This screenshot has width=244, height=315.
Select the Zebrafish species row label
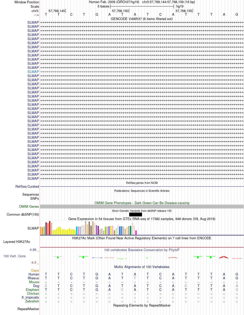[32, 301]
